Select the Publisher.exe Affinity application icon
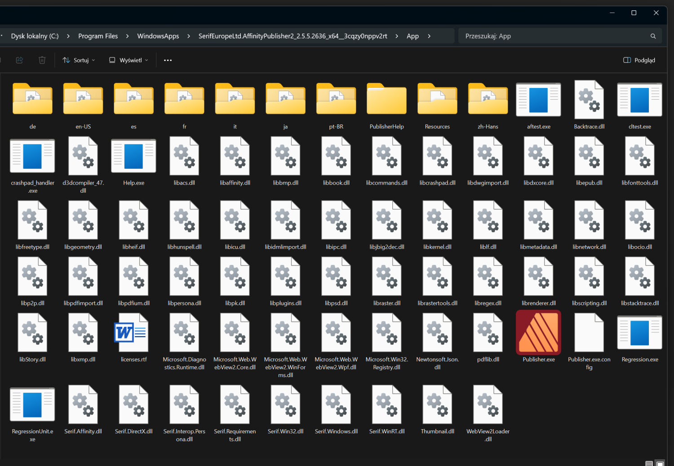 pos(538,333)
